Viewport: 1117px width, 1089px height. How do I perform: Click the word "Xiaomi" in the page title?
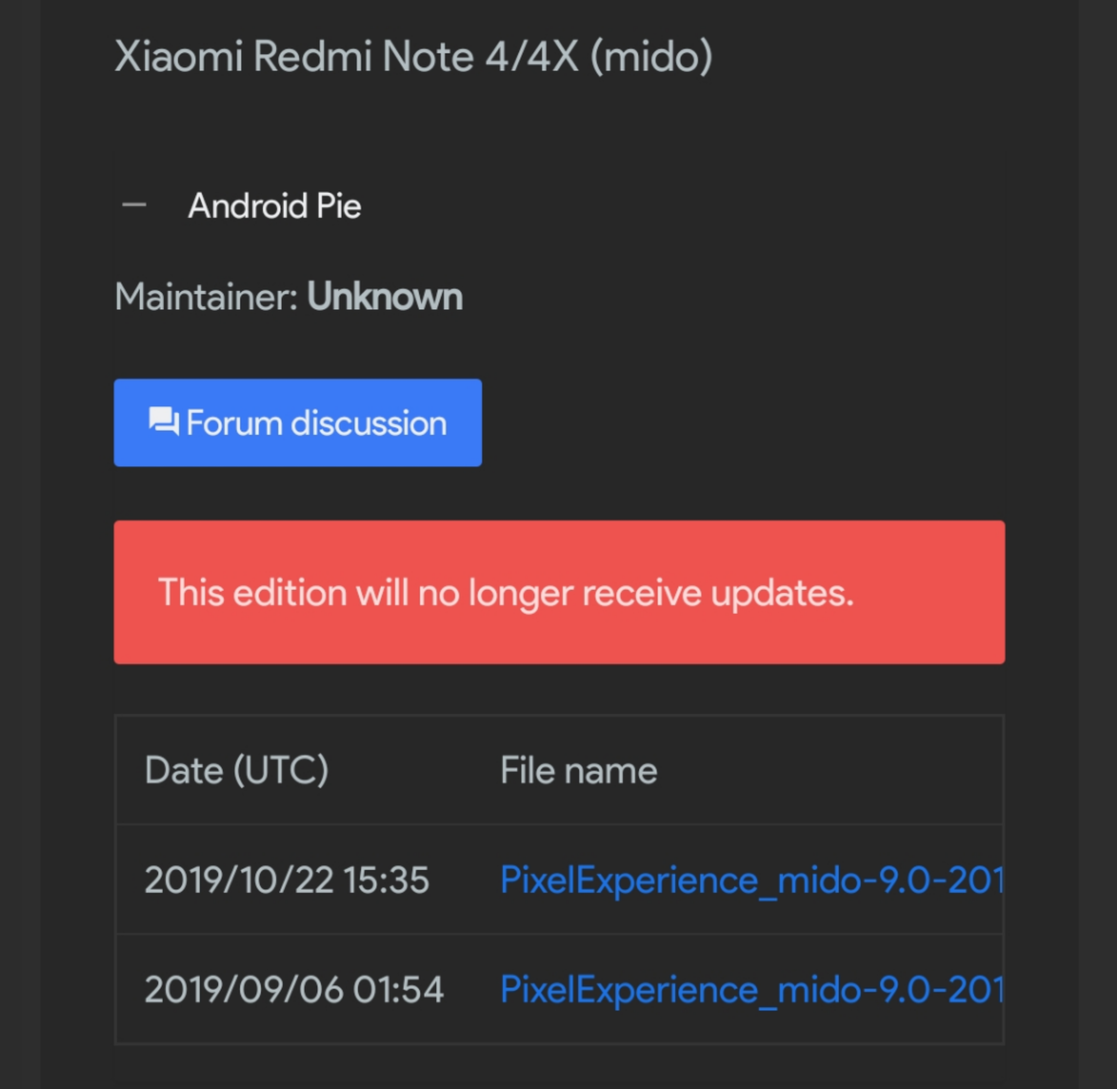[x=178, y=57]
